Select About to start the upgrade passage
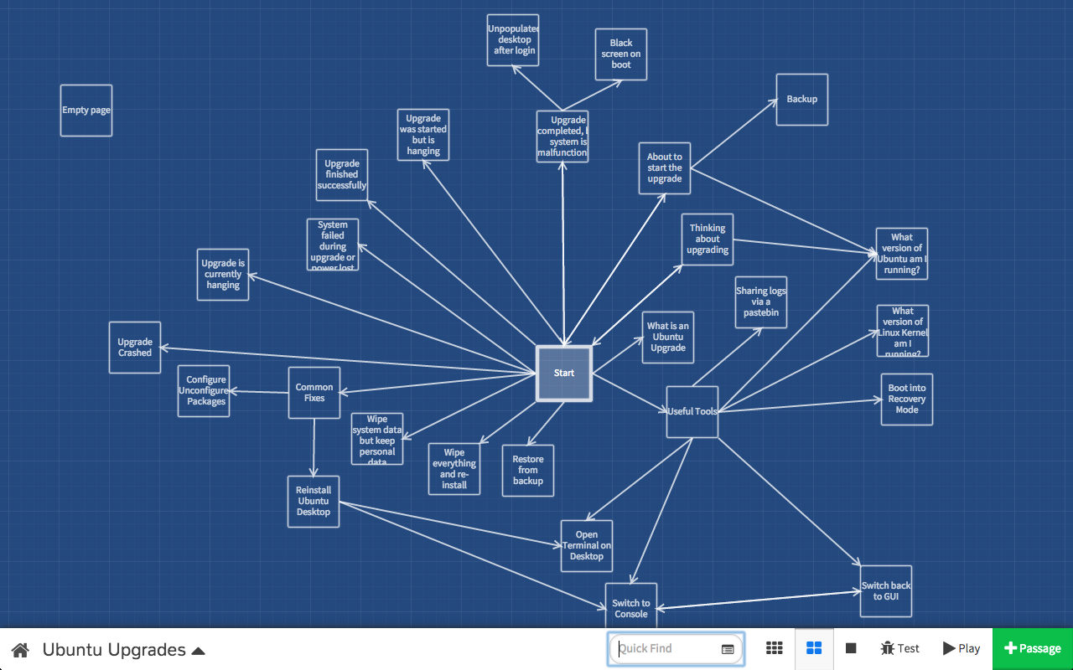The width and height of the screenshot is (1073, 670). click(x=665, y=168)
